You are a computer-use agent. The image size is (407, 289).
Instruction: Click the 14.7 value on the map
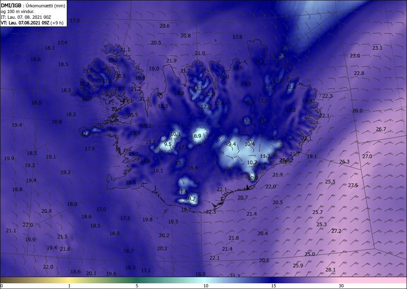click(259, 62)
